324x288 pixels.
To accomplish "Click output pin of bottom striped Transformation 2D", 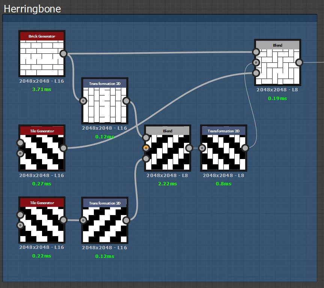I will (x=126, y=220).
